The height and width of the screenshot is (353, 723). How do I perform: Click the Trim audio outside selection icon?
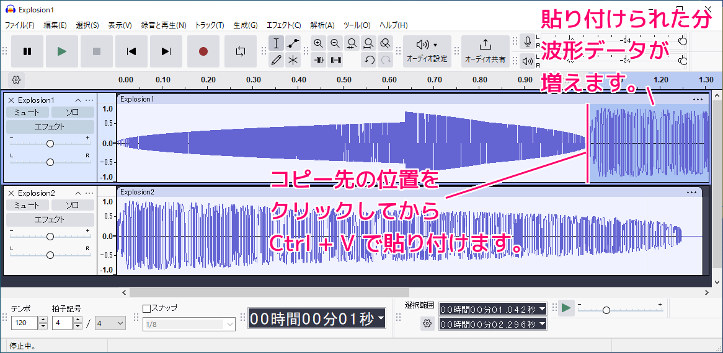[319, 60]
